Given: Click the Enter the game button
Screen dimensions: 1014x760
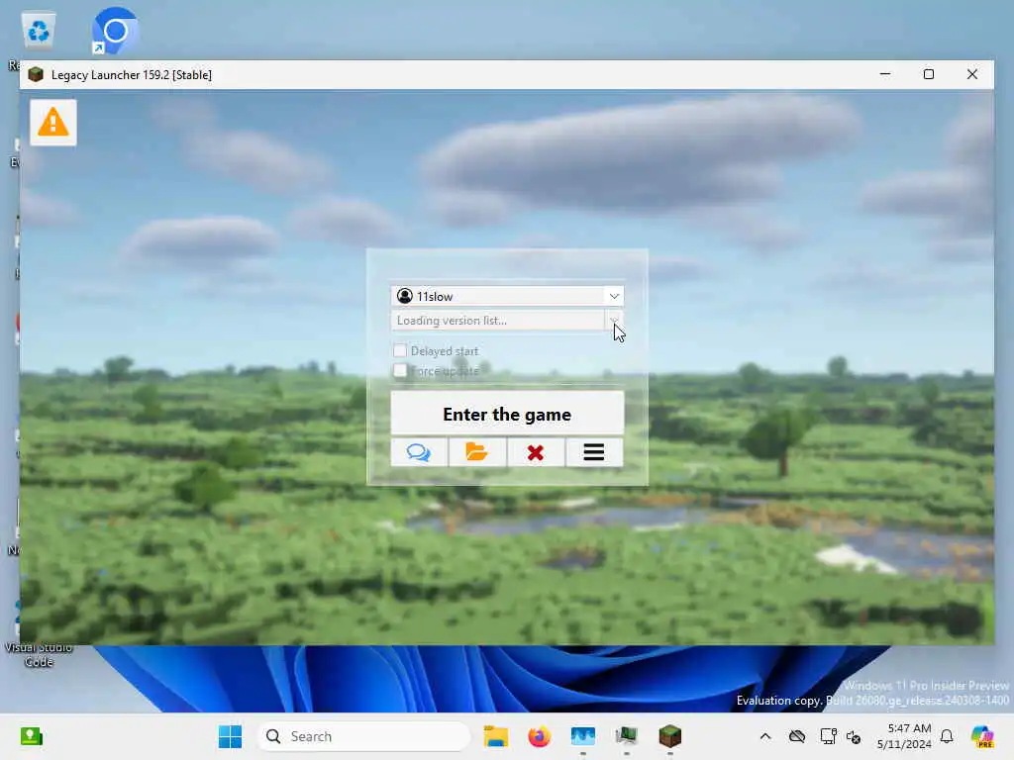Looking at the screenshot, I should [507, 414].
